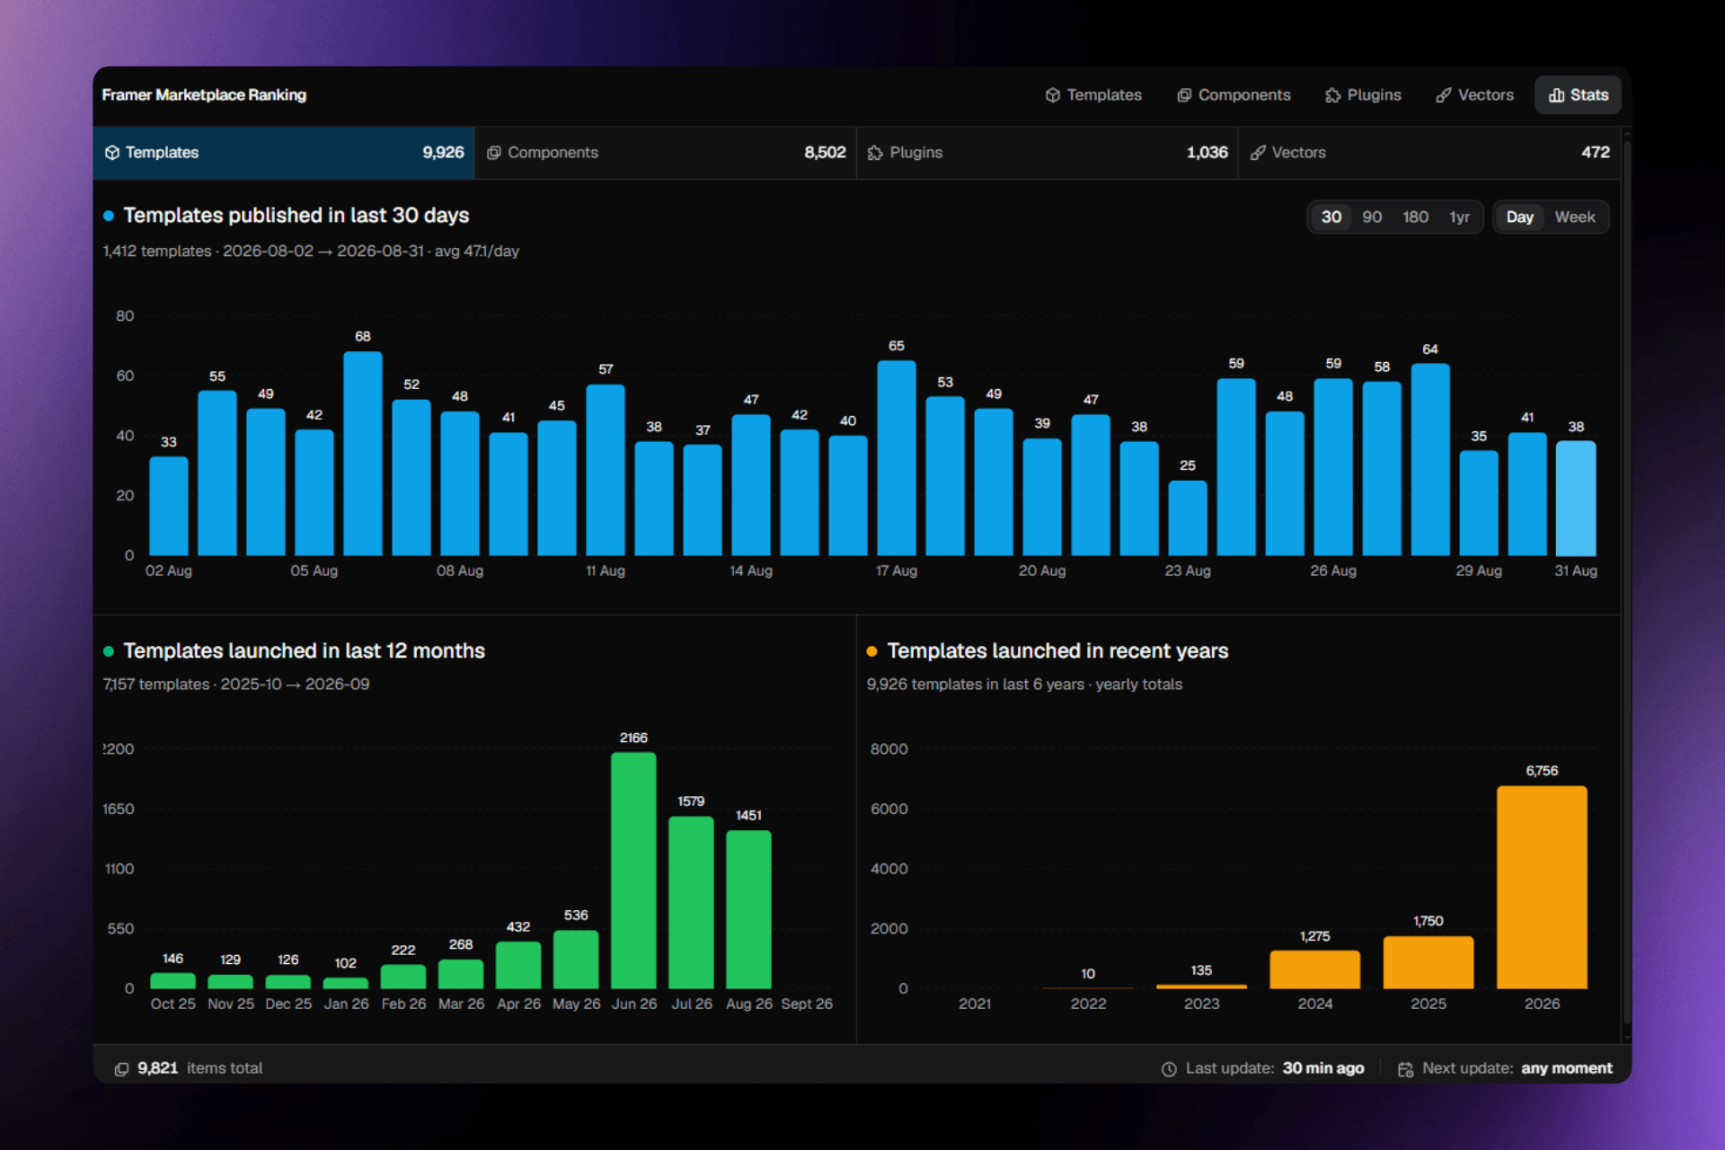Open the Vectors nav link
Image resolution: width=1725 pixels, height=1150 pixels.
1474,95
